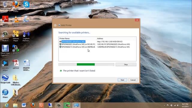Open the Skype desktop shortcut
Viewport: 192px width, 108px height.
(26, 5)
